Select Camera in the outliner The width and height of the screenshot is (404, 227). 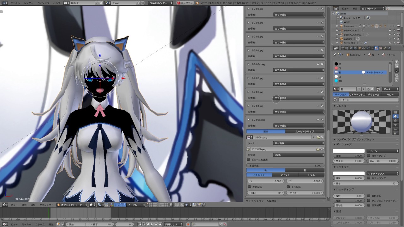click(348, 39)
